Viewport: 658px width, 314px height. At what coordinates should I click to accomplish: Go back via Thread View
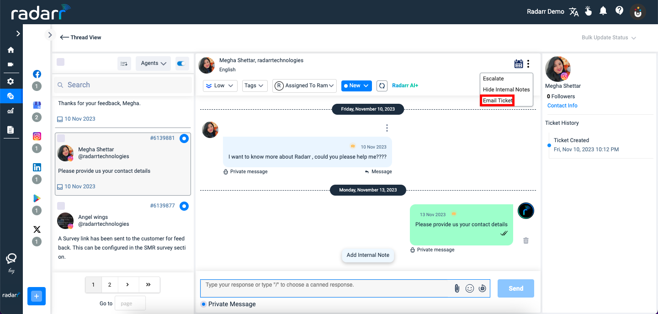[x=81, y=37]
